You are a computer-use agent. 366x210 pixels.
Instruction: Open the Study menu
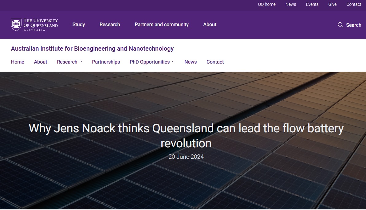click(79, 25)
